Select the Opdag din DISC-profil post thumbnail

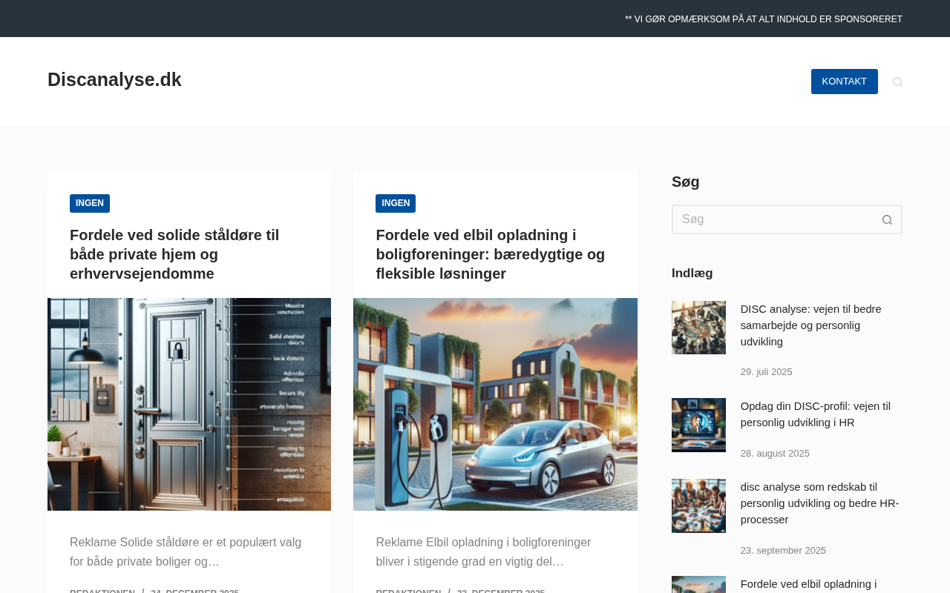coord(698,425)
